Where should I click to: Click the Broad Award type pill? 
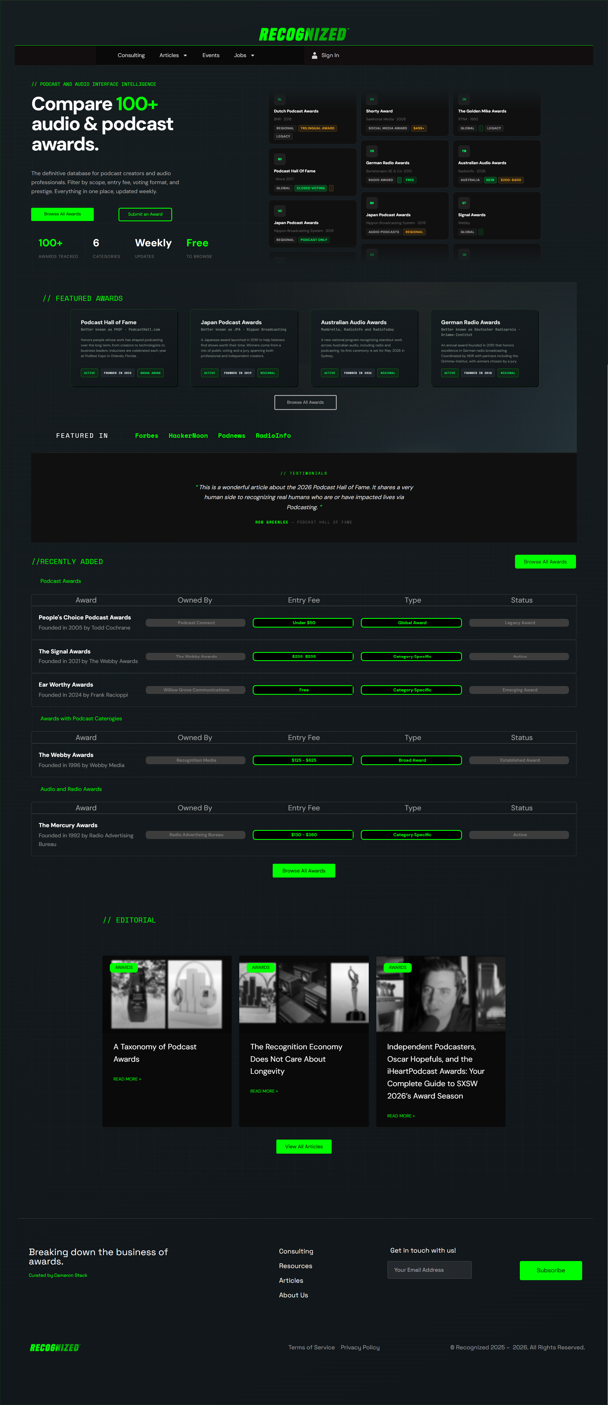(x=411, y=760)
